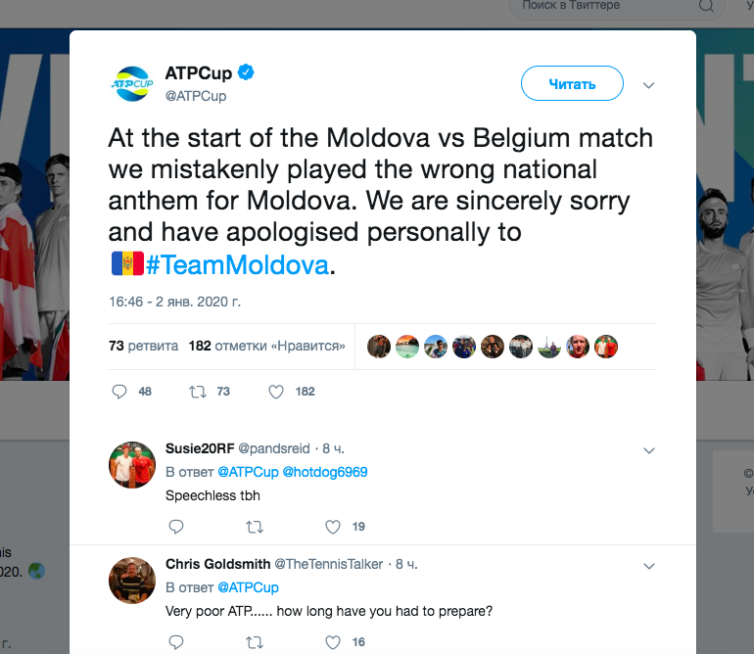Open the @hotdog6969 mention link
Image resolution: width=754 pixels, height=654 pixels.
tap(325, 472)
